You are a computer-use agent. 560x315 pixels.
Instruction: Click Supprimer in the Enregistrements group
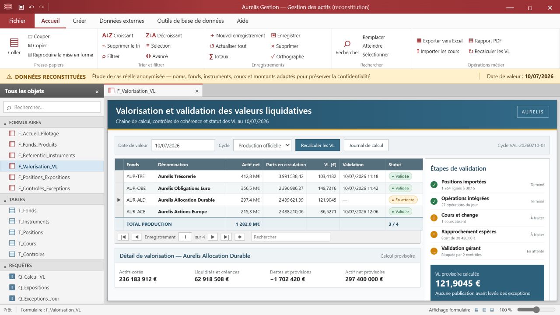pyautogui.click(x=284, y=46)
